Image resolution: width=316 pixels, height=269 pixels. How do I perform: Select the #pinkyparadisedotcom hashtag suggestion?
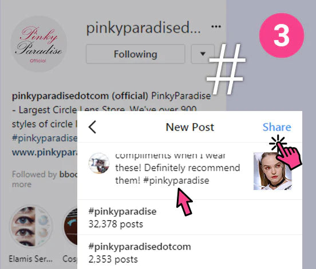189,252
